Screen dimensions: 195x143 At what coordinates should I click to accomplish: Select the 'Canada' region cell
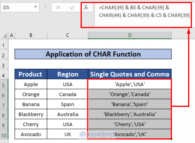click(x=68, y=94)
